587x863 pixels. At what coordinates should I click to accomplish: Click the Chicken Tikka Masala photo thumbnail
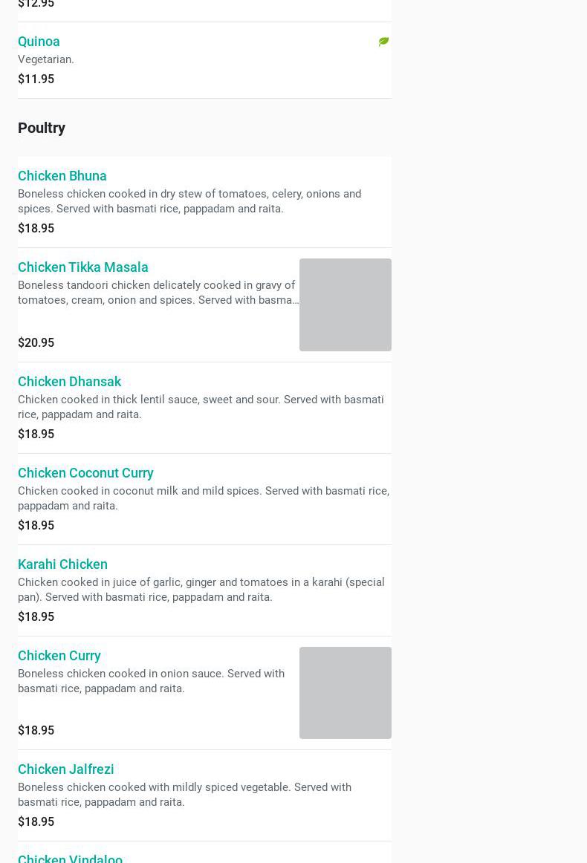tap(345, 305)
